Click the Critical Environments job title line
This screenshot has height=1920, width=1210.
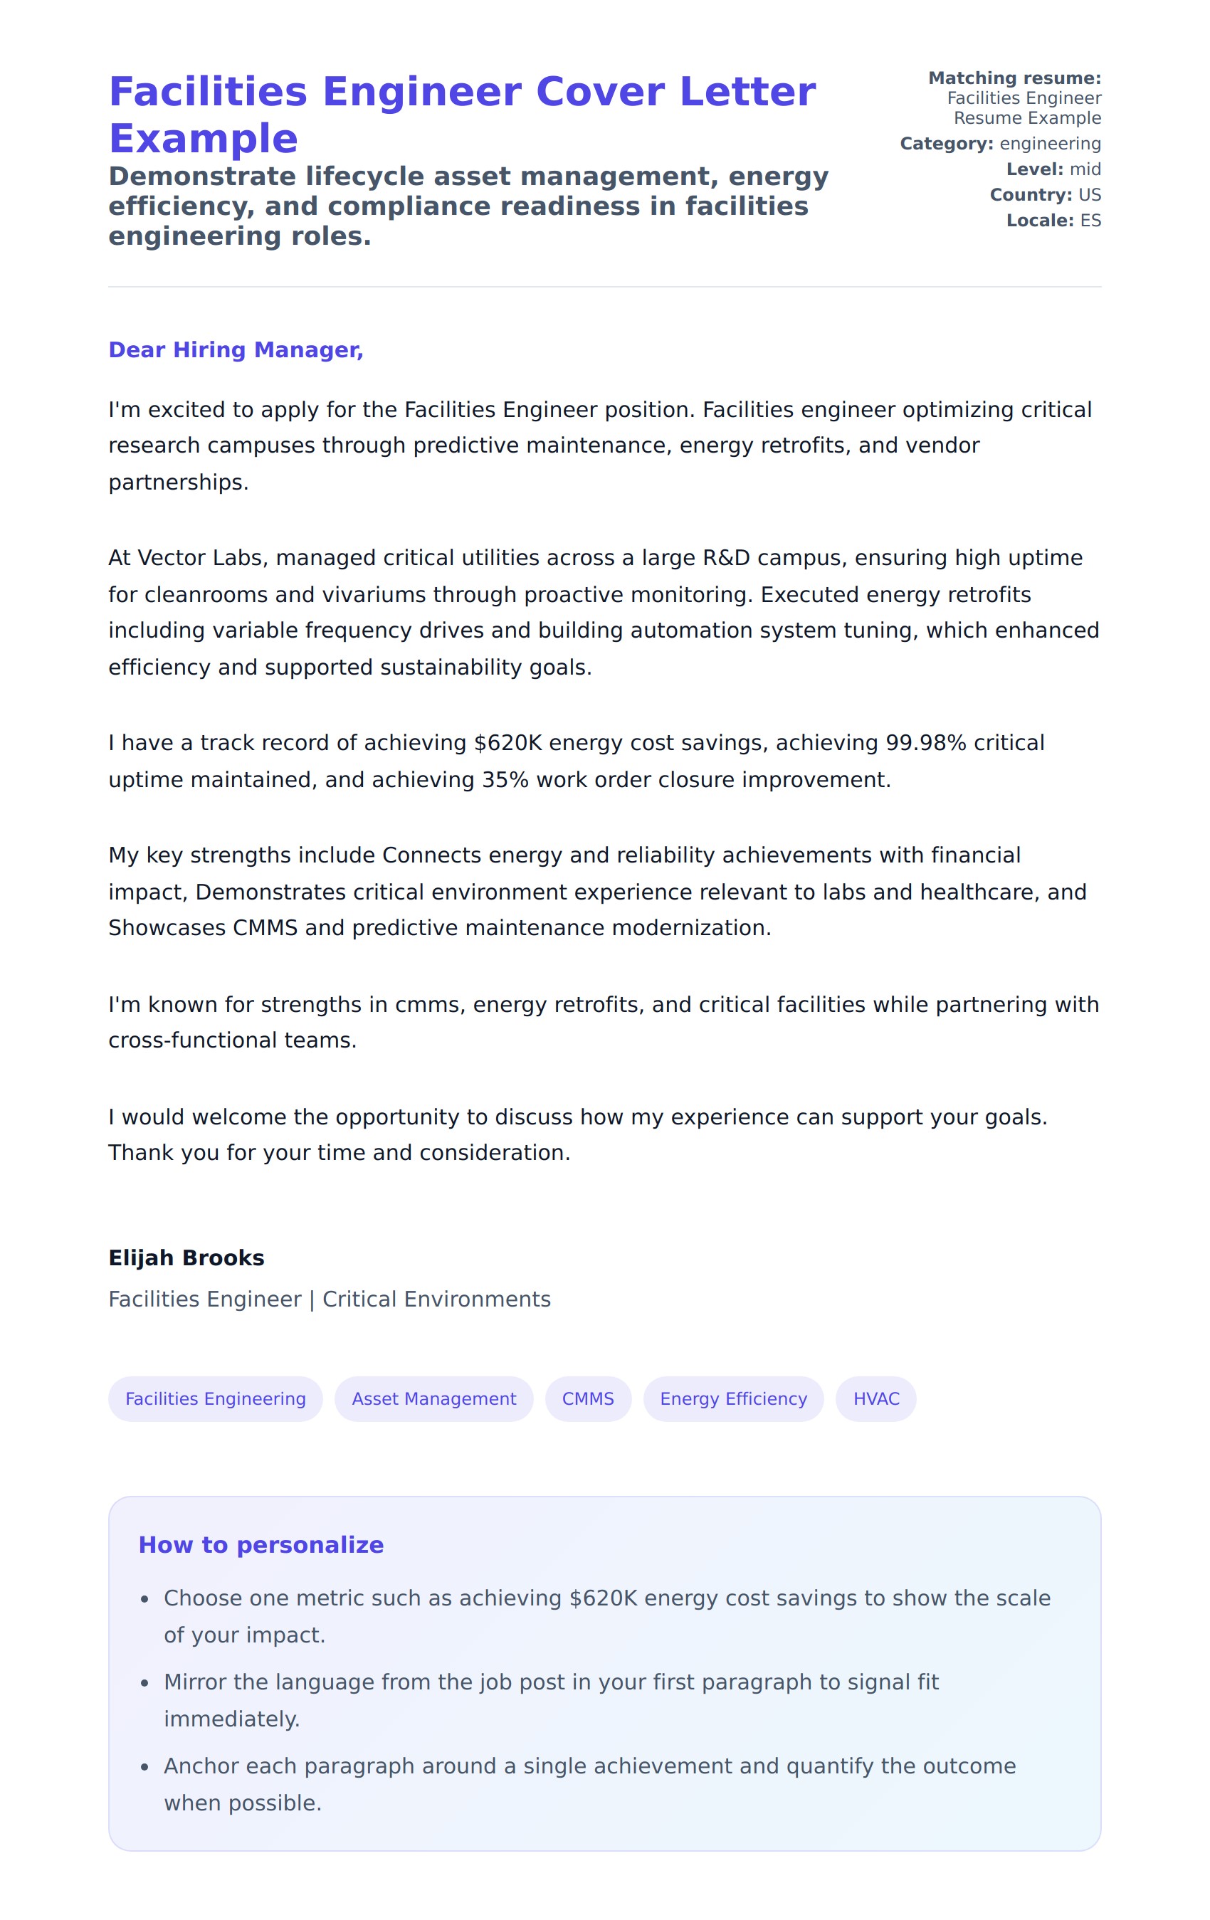pos(330,1299)
